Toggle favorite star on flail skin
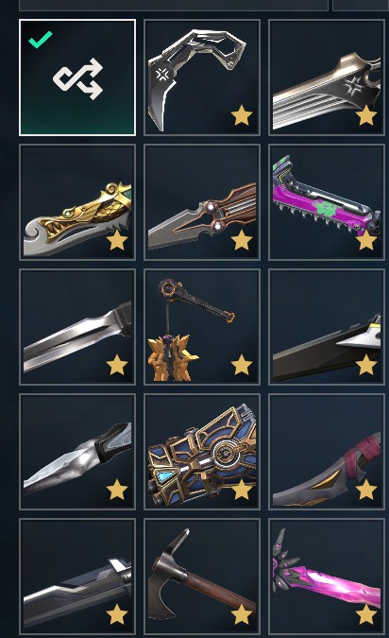This screenshot has height=638, width=389. [242, 365]
